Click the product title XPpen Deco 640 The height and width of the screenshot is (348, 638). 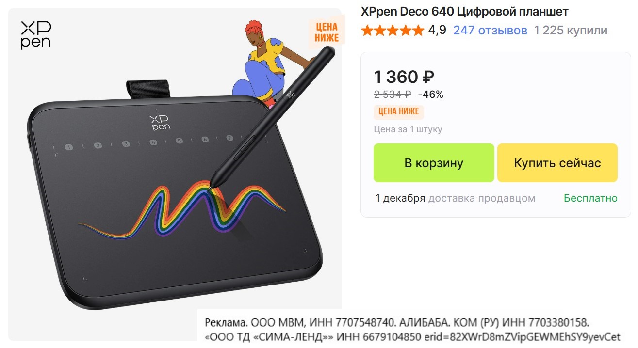coord(465,11)
